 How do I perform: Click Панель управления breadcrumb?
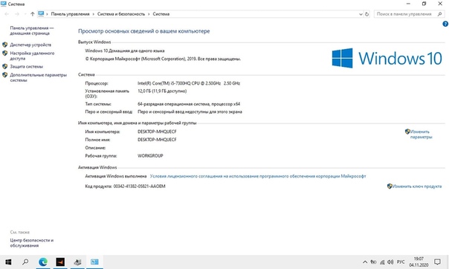70,14
